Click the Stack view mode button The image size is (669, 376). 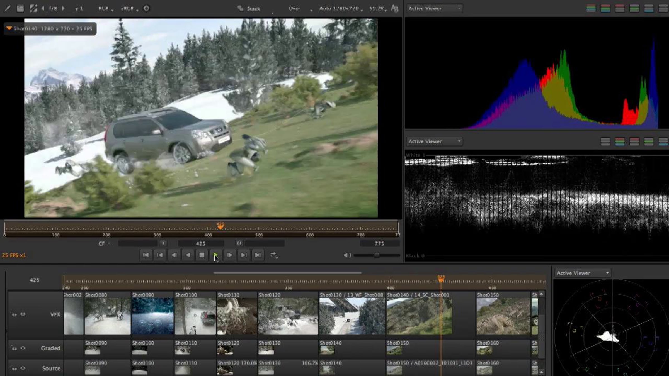pos(249,8)
